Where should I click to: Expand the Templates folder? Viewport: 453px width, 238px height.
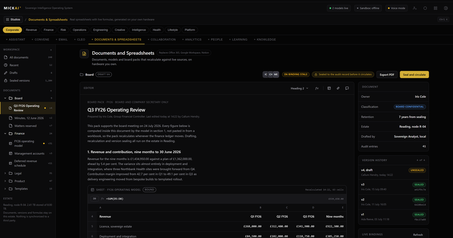coord(5,189)
